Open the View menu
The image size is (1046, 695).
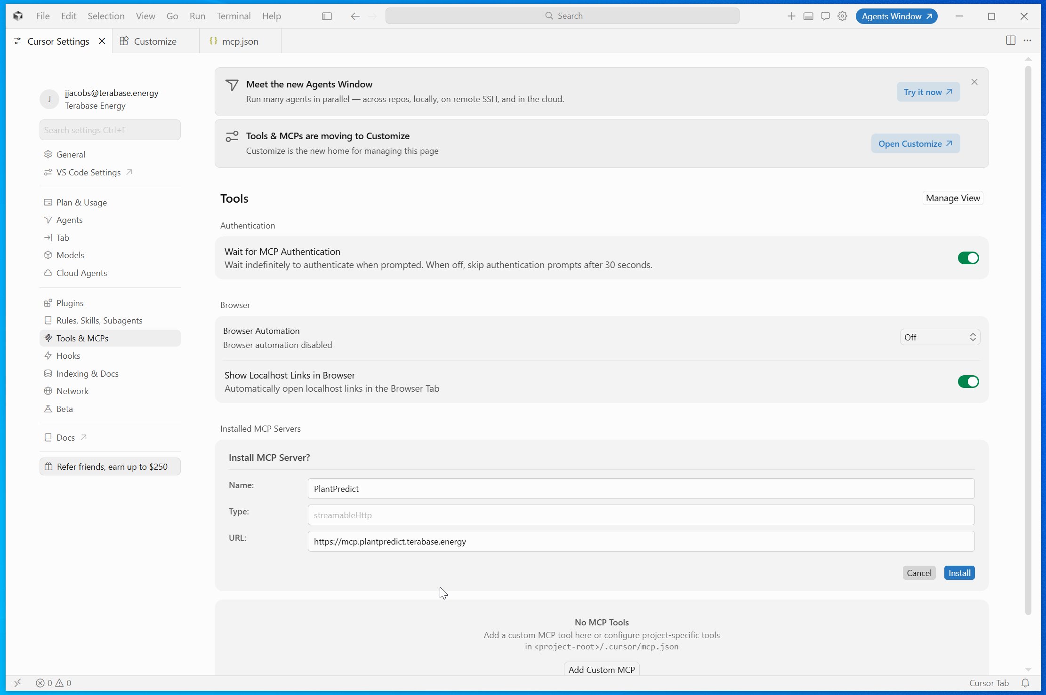click(145, 16)
